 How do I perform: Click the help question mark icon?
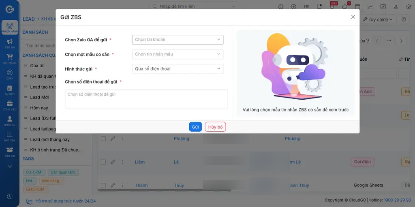click(x=404, y=19)
